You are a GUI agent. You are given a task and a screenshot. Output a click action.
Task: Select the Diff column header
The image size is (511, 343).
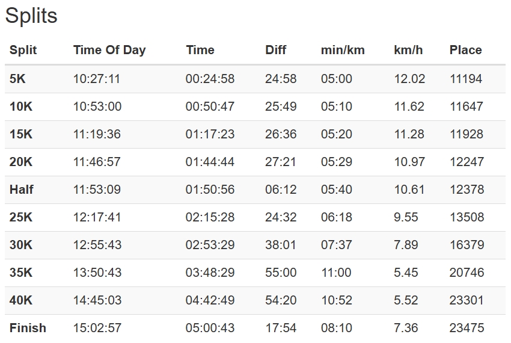point(276,50)
